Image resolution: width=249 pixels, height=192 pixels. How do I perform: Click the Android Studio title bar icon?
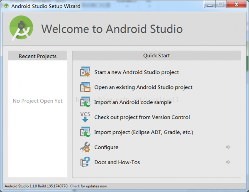tap(6, 6)
